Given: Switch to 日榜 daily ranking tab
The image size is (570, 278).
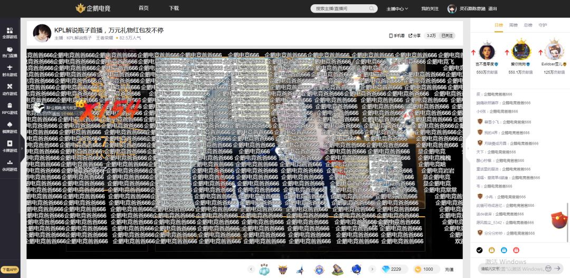Looking at the screenshot, I should [499, 25].
